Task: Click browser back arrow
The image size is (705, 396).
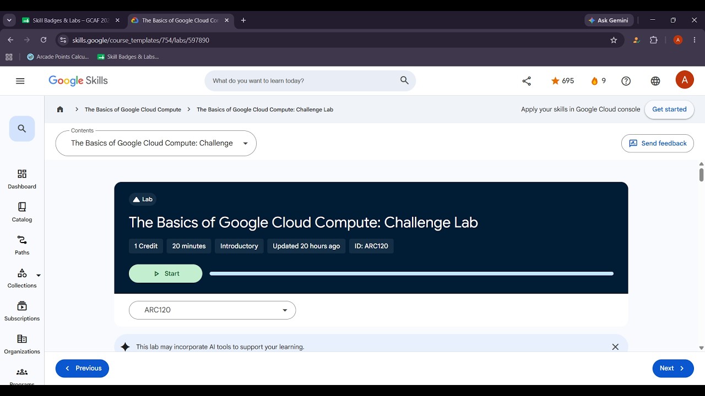Action: tap(10, 40)
